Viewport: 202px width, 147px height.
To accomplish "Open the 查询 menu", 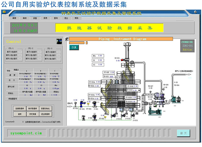I will coord(56,18).
